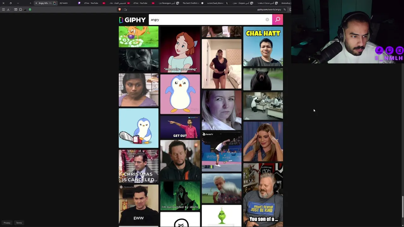Open site settings icon beside giphy.com address
This screenshot has width=404, height=227.
[284, 9]
